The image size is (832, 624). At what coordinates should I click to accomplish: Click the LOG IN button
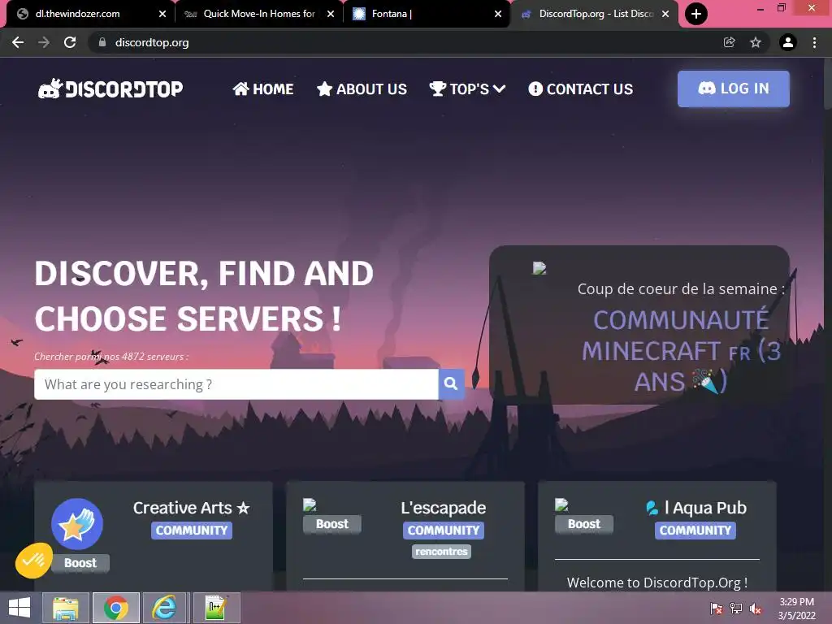coord(734,89)
